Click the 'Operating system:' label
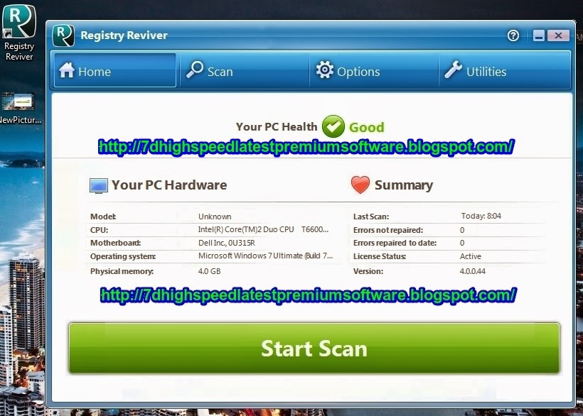This screenshot has width=583, height=416. (x=123, y=256)
